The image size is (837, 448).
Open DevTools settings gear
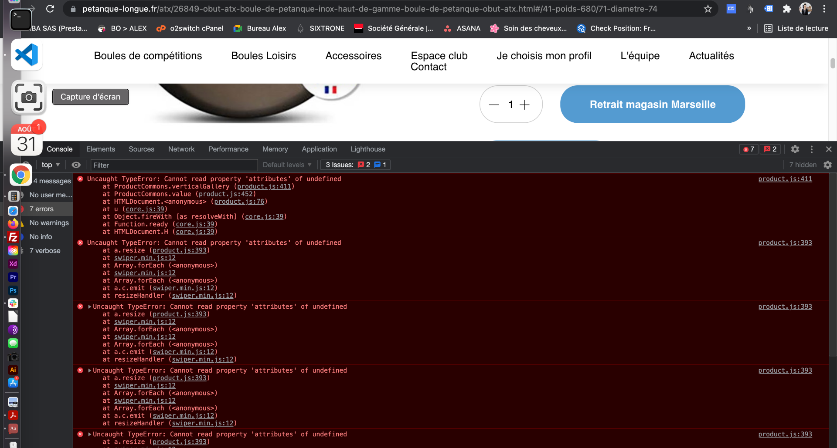[795, 149]
